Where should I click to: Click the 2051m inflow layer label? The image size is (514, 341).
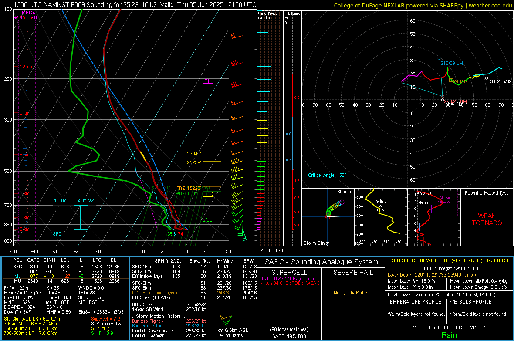point(59,200)
